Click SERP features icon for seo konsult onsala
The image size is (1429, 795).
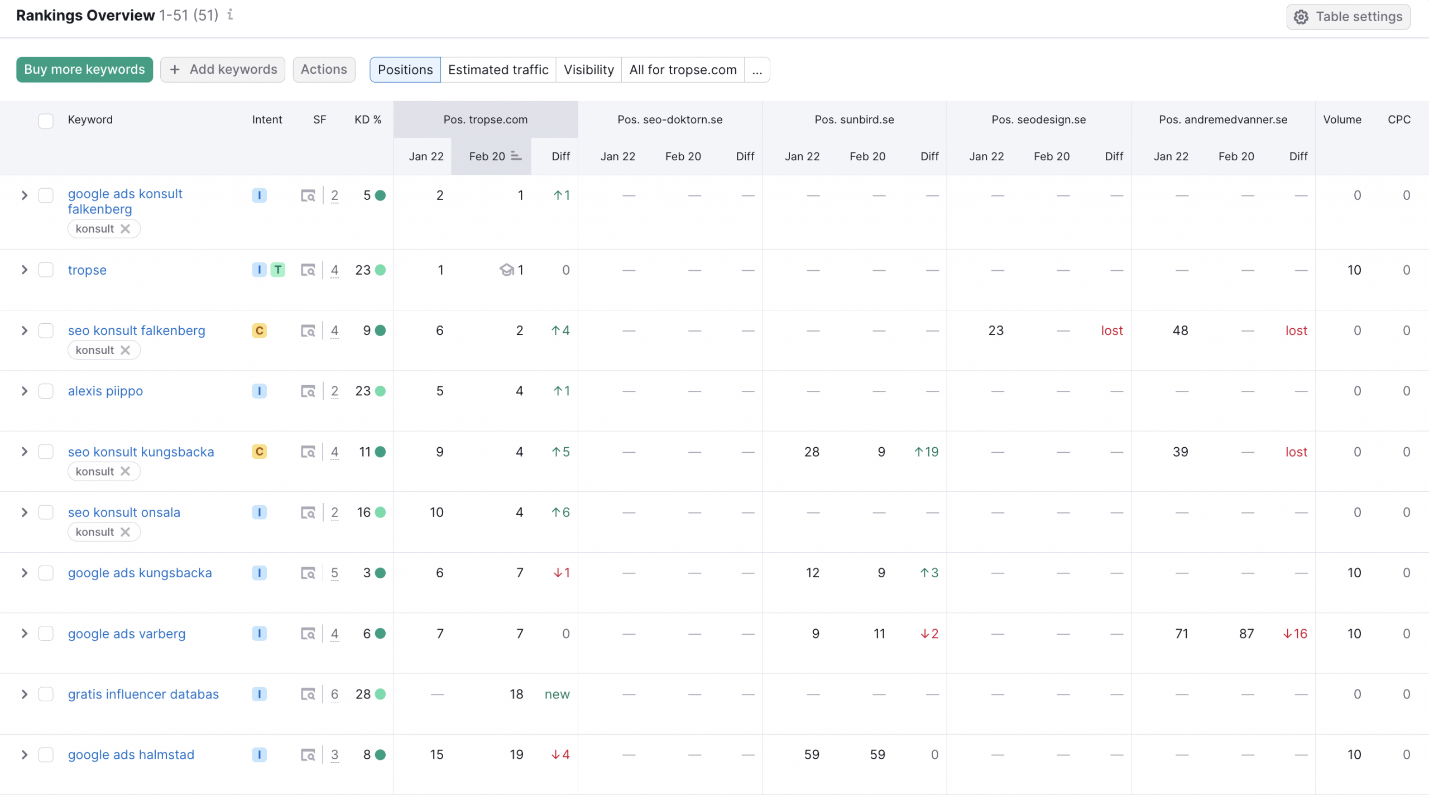(308, 513)
